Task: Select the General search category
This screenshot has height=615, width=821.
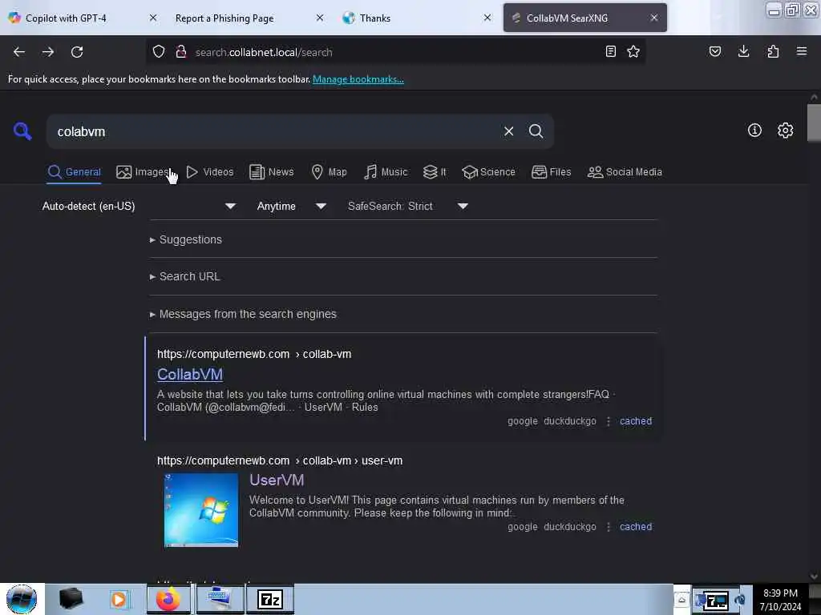Action: click(x=74, y=172)
